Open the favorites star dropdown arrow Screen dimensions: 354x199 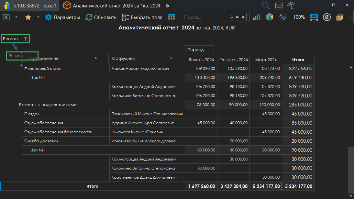coord(38,17)
